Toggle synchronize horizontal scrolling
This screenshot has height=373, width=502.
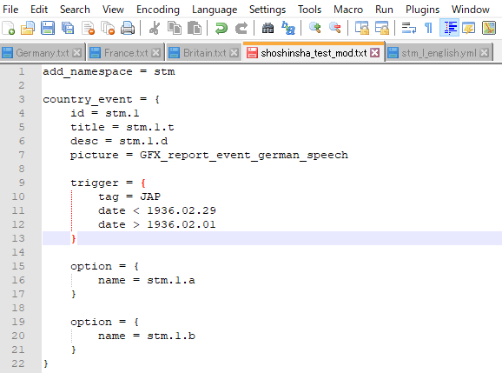(382, 28)
